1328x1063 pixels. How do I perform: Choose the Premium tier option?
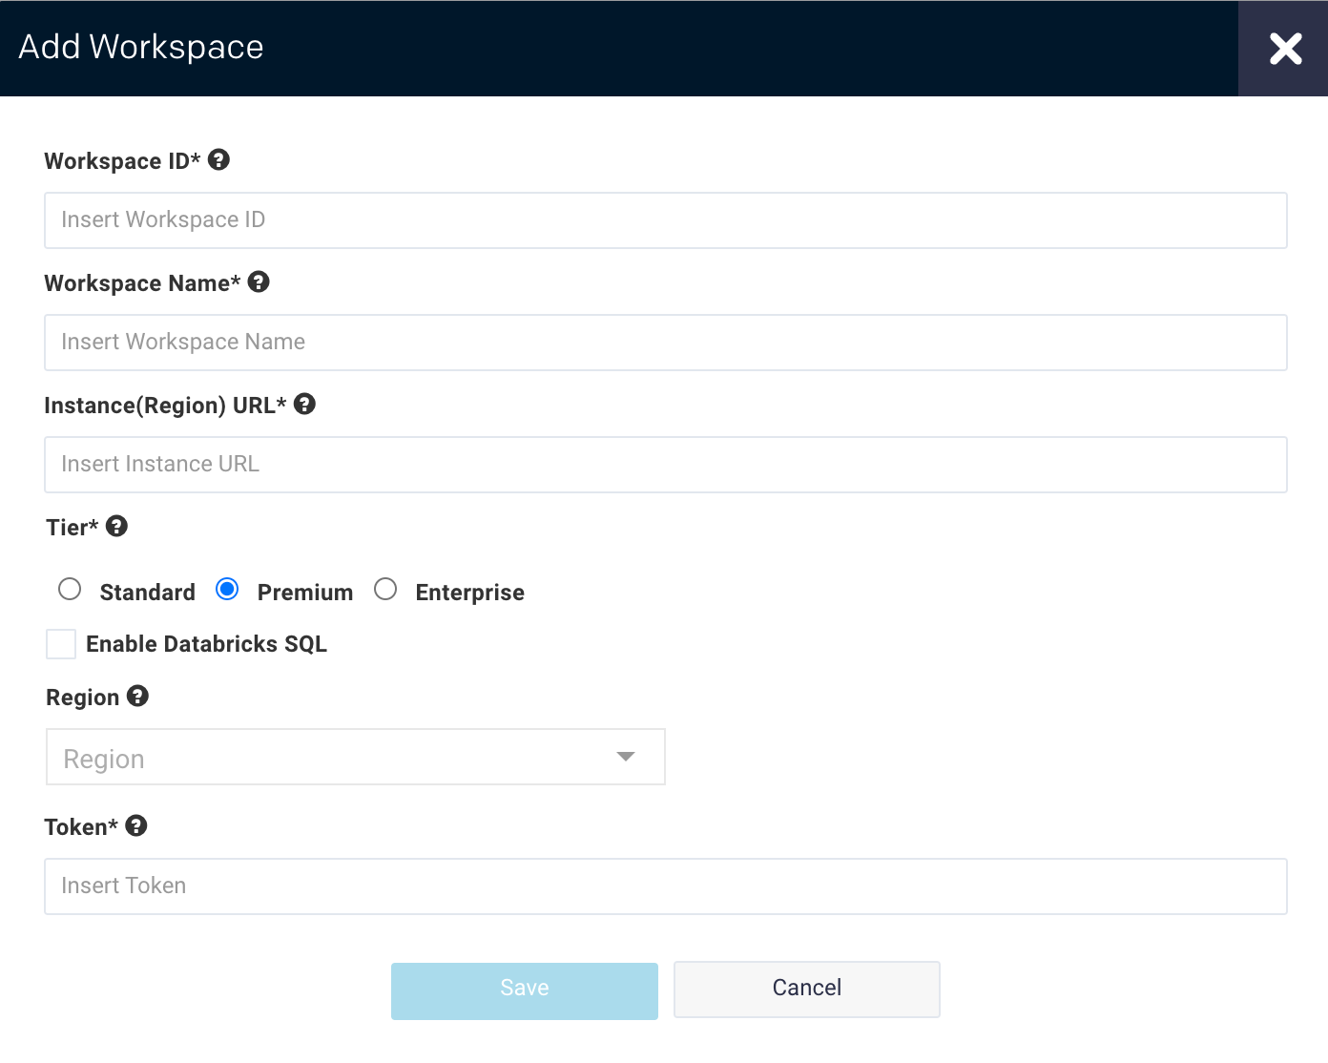point(227,590)
